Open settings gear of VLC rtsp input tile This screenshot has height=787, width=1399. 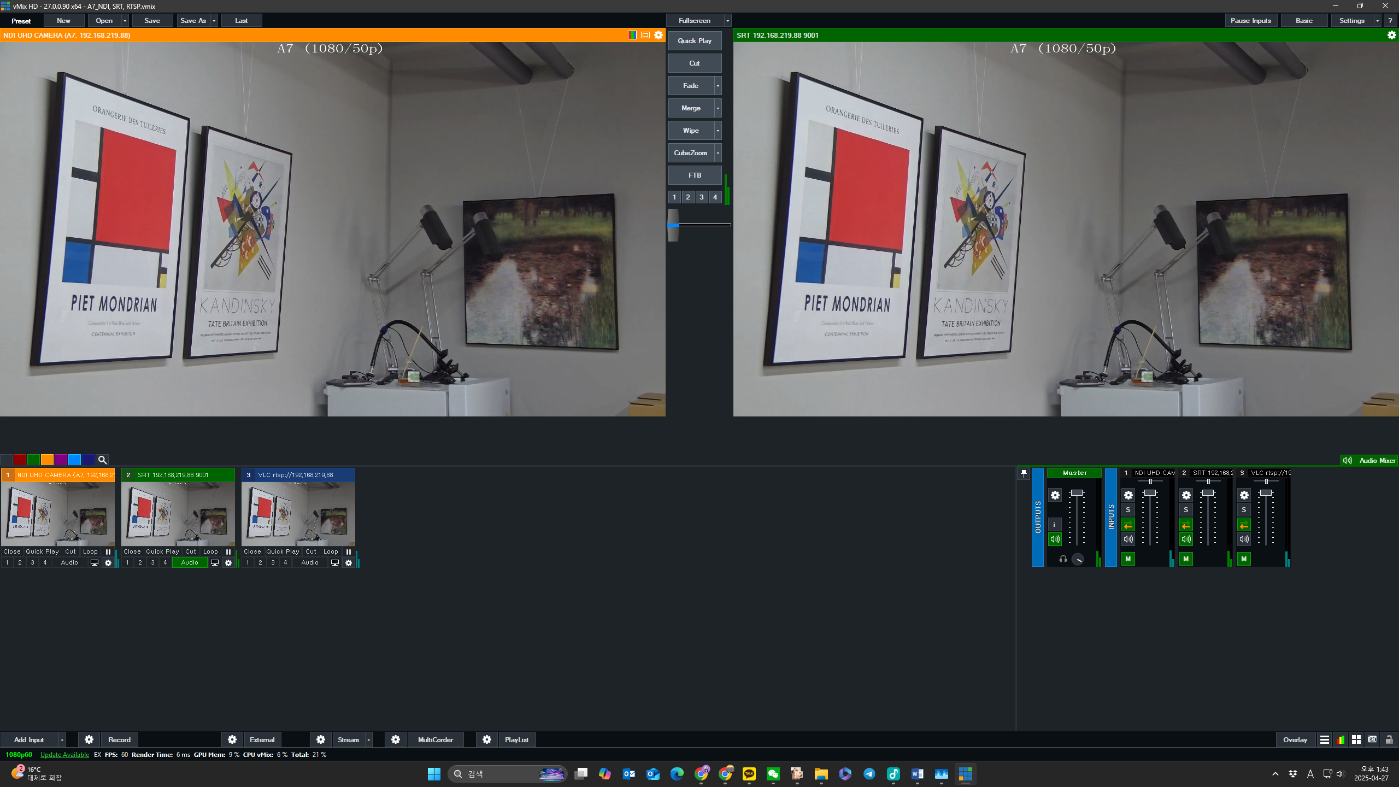click(349, 562)
